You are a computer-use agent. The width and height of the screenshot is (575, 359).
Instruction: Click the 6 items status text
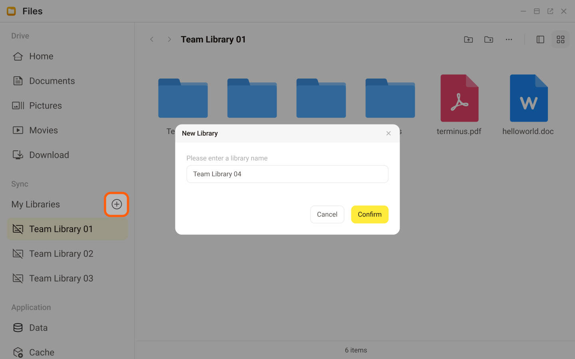pyautogui.click(x=356, y=350)
